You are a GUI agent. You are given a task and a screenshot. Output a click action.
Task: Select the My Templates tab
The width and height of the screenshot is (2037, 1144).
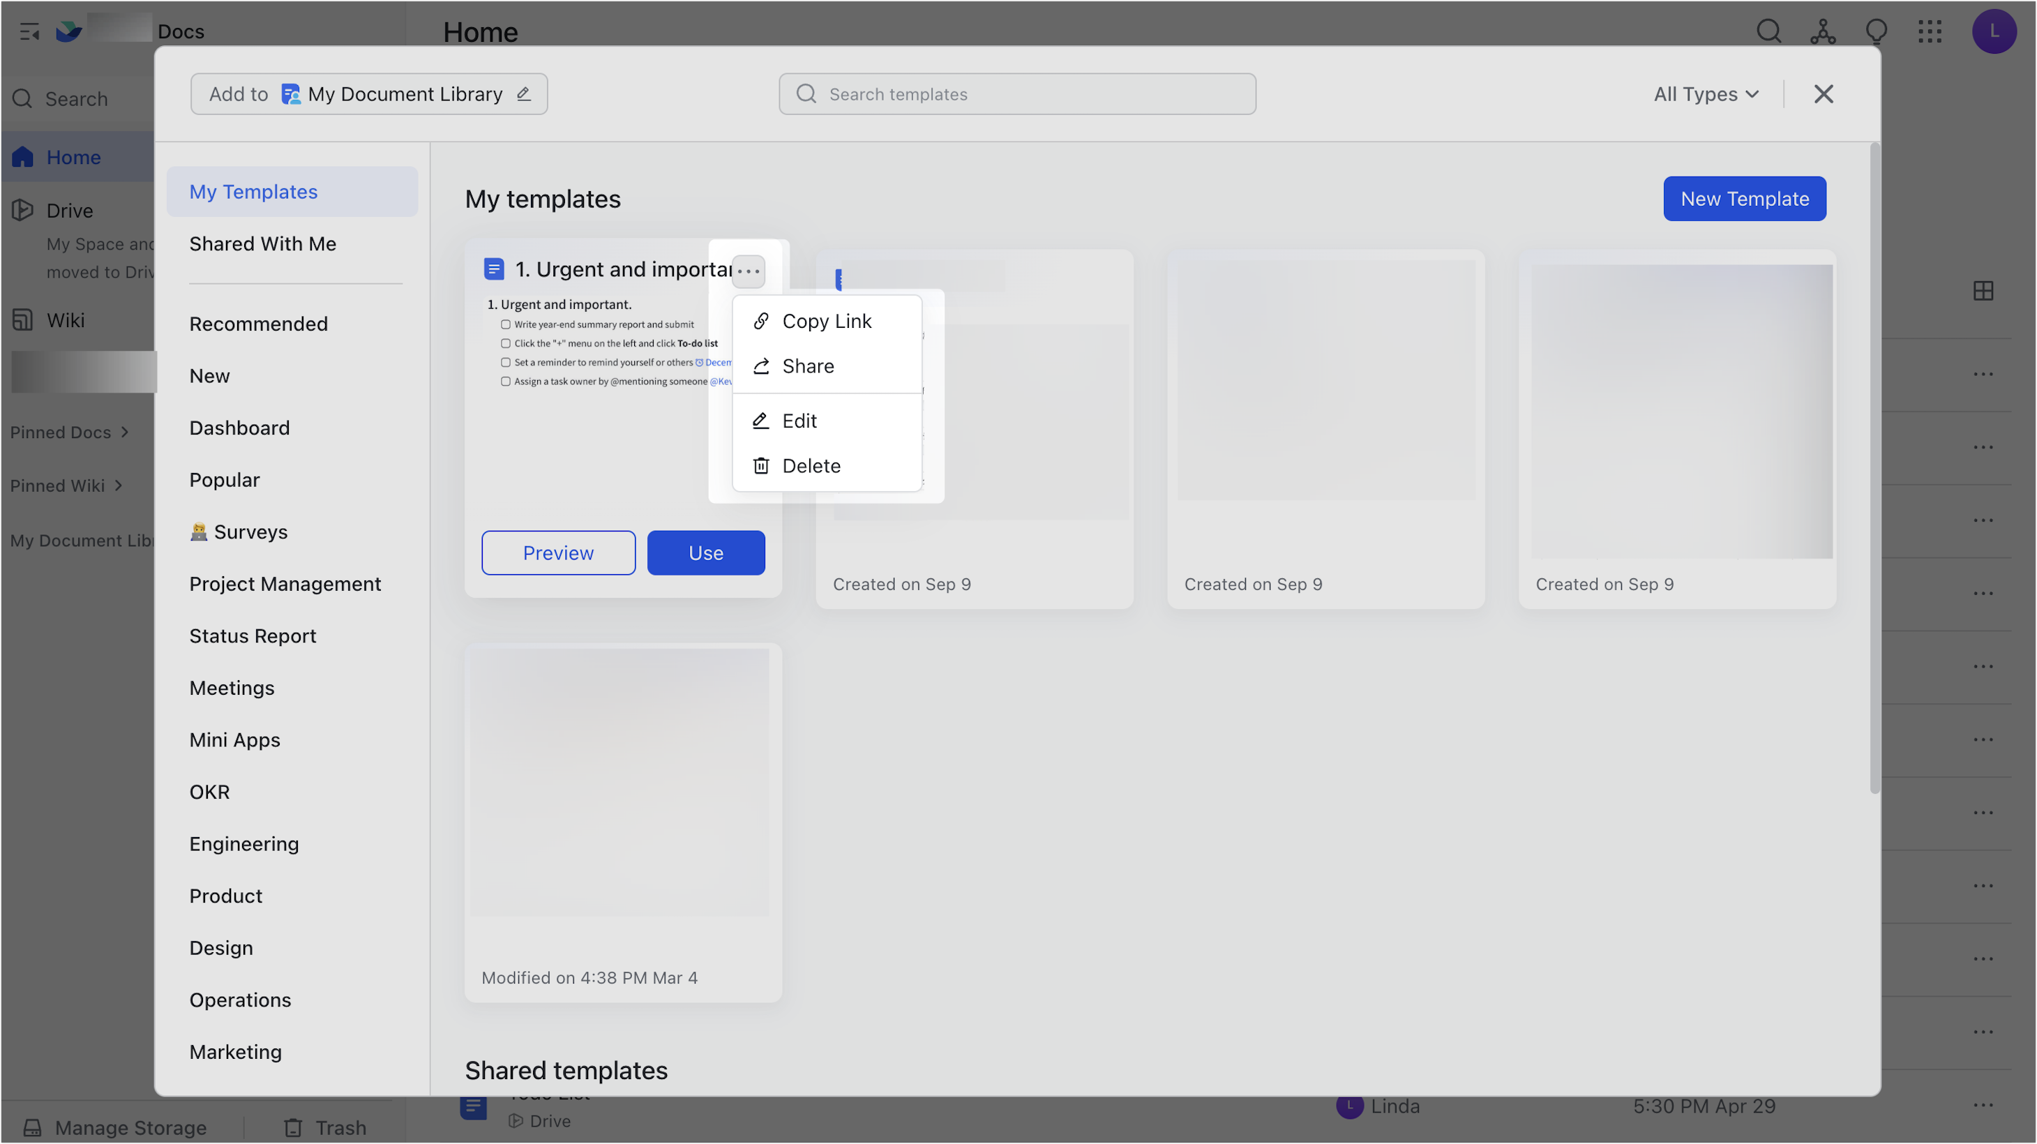pyautogui.click(x=292, y=191)
